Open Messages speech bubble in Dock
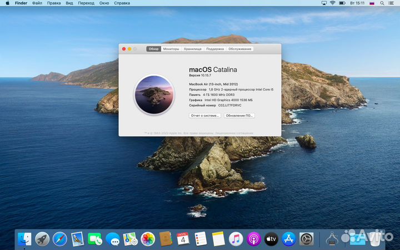The height and width of the screenshot is (250, 400). click(x=112, y=239)
